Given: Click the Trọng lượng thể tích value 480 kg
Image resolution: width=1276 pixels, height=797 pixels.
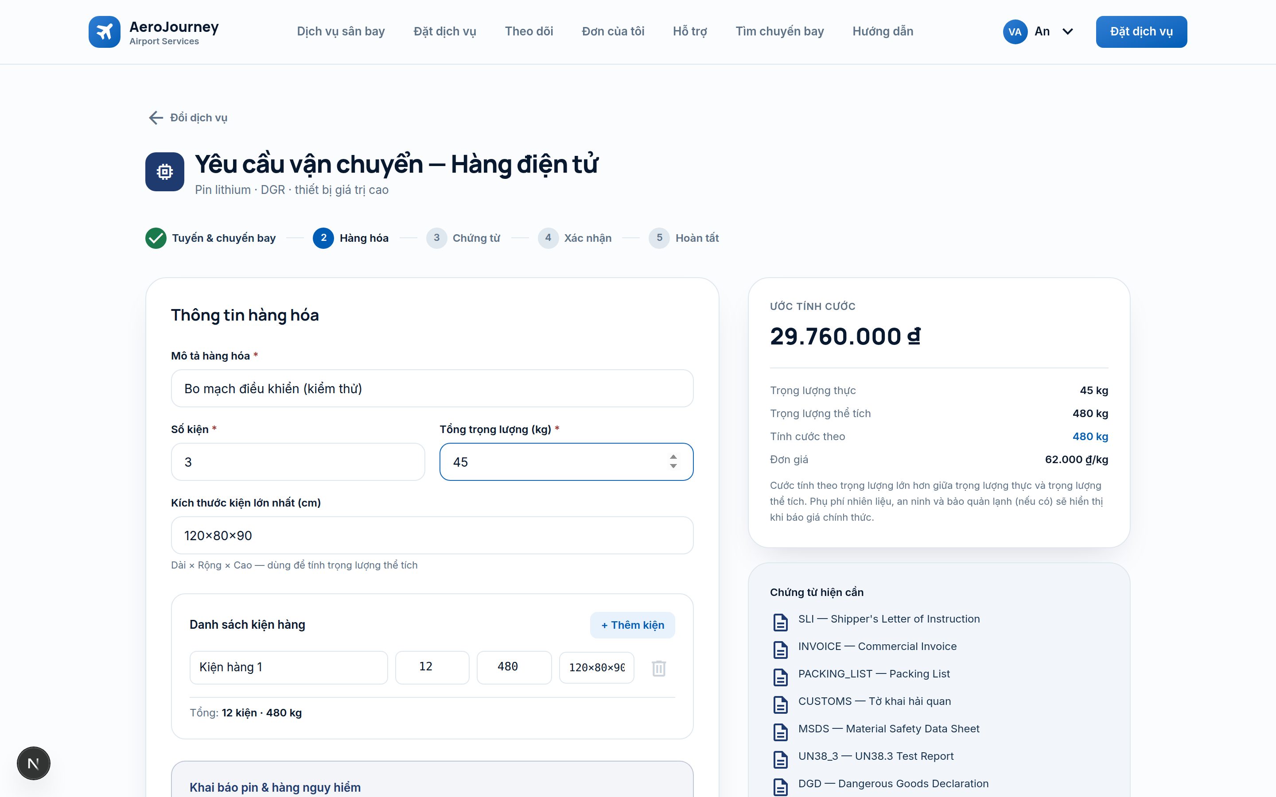Looking at the screenshot, I should pyautogui.click(x=1090, y=414).
